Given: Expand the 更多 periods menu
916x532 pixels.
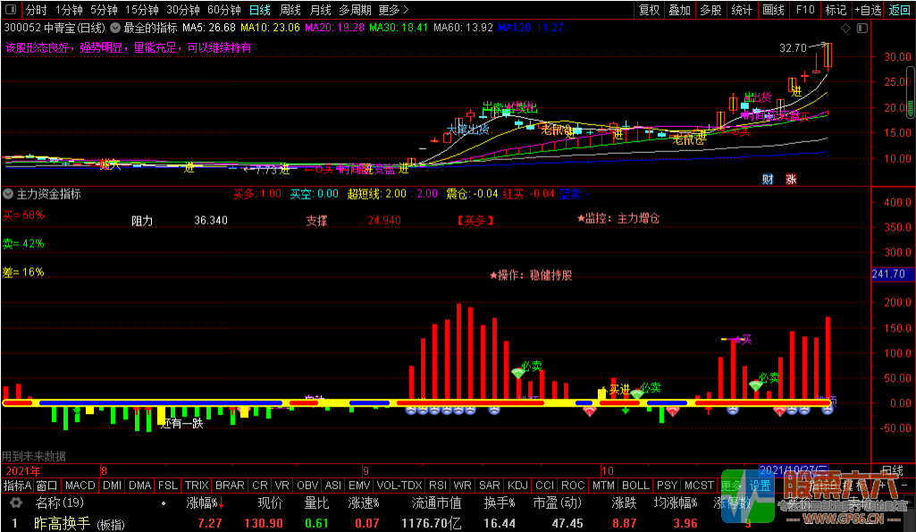Looking at the screenshot, I should (x=394, y=10).
